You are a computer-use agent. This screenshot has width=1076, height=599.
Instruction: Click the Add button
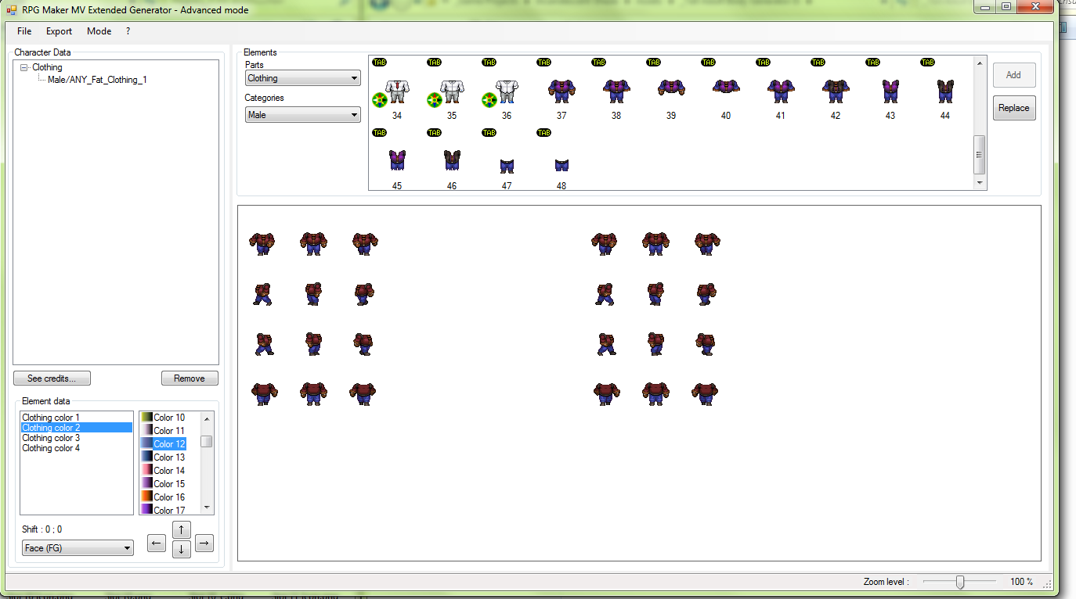(x=1014, y=75)
